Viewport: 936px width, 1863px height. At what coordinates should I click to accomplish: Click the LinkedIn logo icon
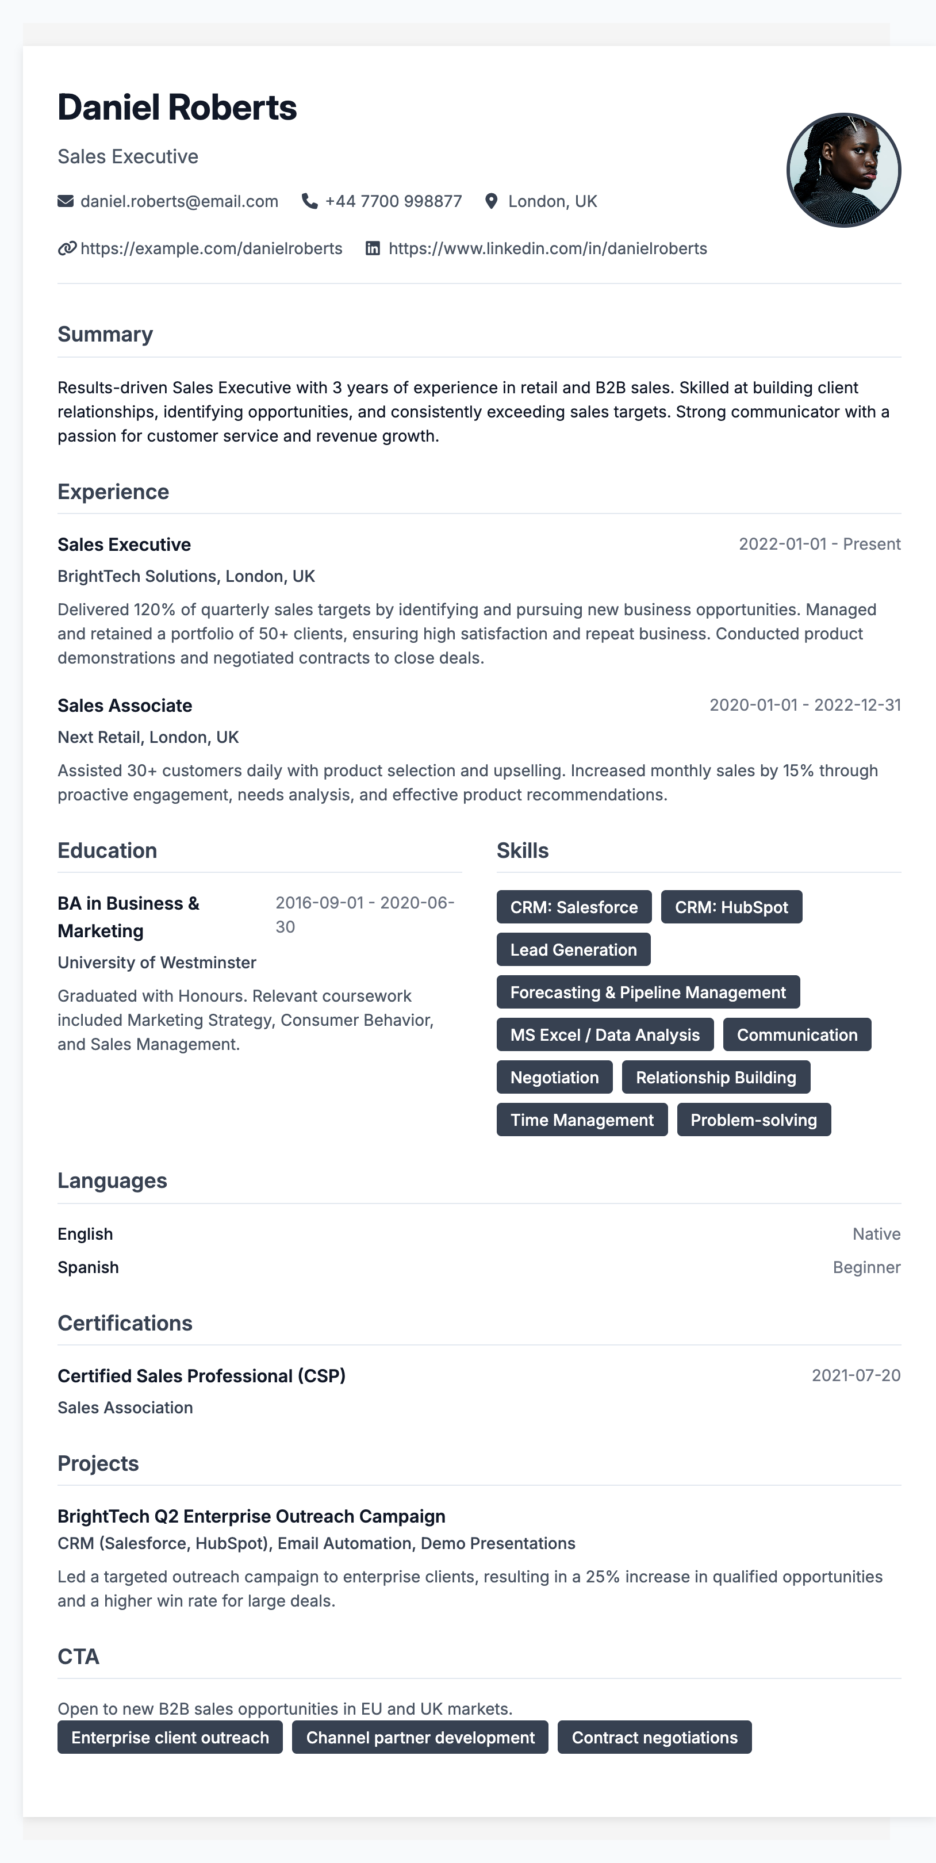(x=373, y=249)
